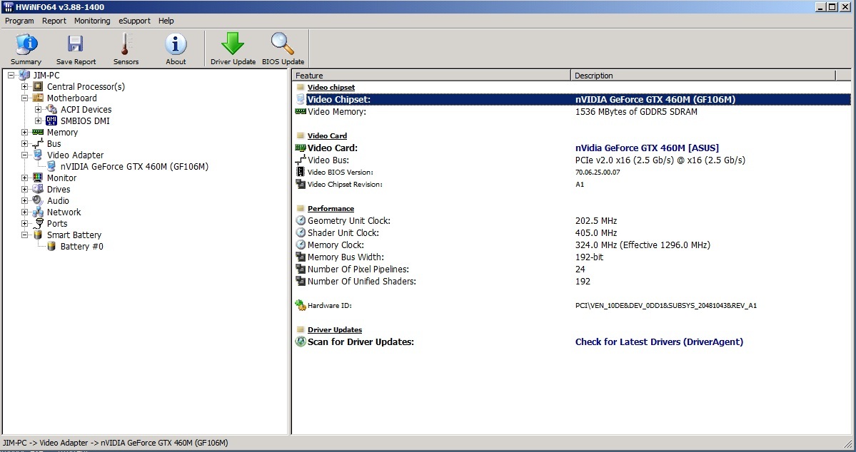Click the Performance section heading

tap(331, 208)
